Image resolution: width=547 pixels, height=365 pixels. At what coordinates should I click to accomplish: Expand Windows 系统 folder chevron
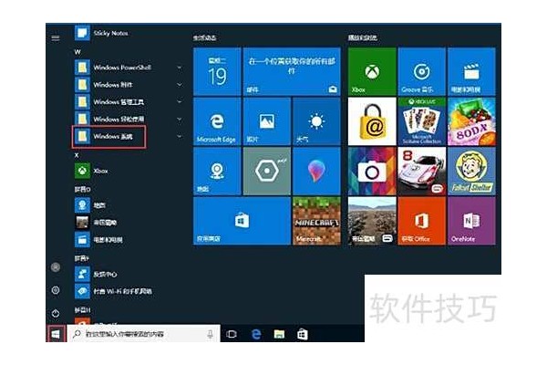180,136
